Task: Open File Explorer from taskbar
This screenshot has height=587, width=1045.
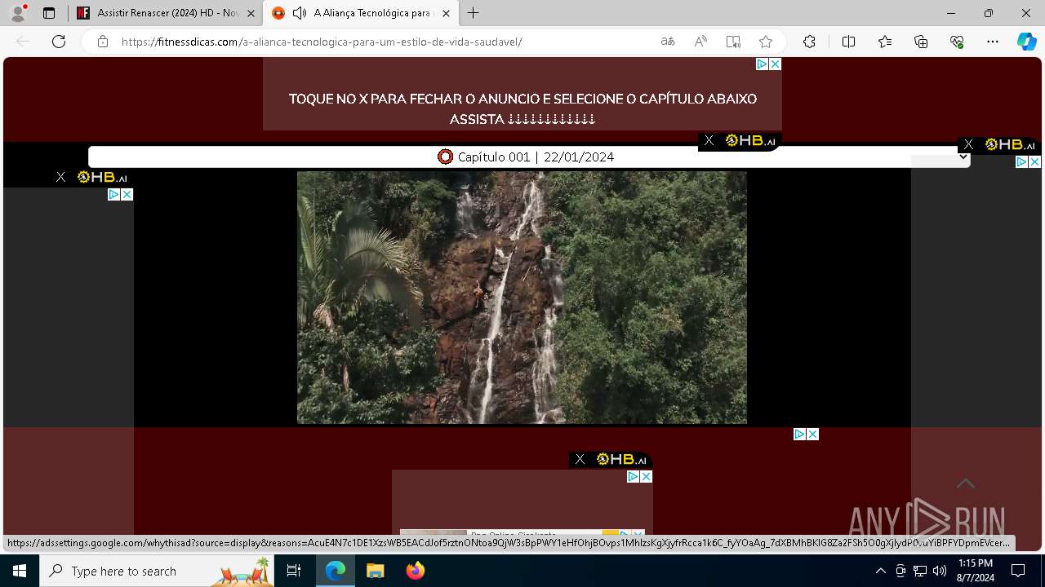Action: click(x=375, y=571)
